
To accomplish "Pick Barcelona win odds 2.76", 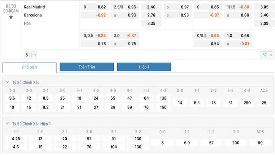I will pos(151,15).
